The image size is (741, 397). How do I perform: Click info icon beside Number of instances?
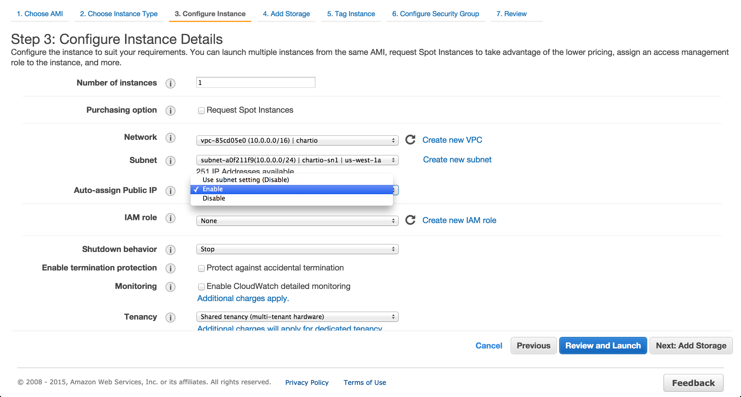tap(170, 83)
